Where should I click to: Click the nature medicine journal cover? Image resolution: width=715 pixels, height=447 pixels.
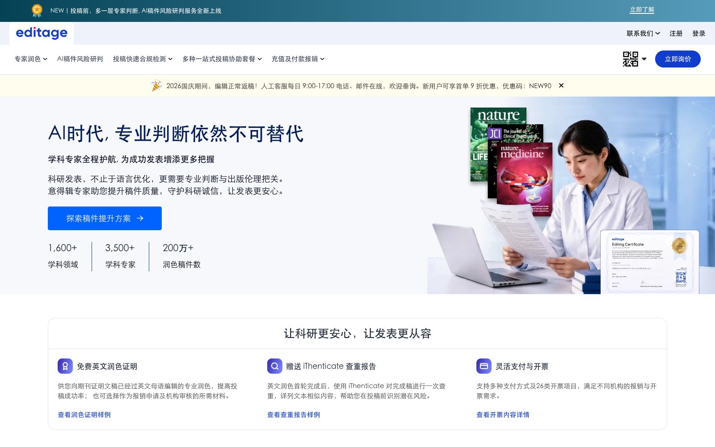(524, 179)
